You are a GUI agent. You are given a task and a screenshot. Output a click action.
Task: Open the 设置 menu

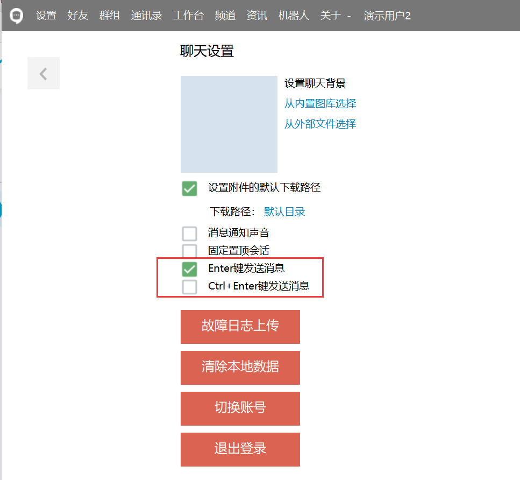[x=46, y=16]
